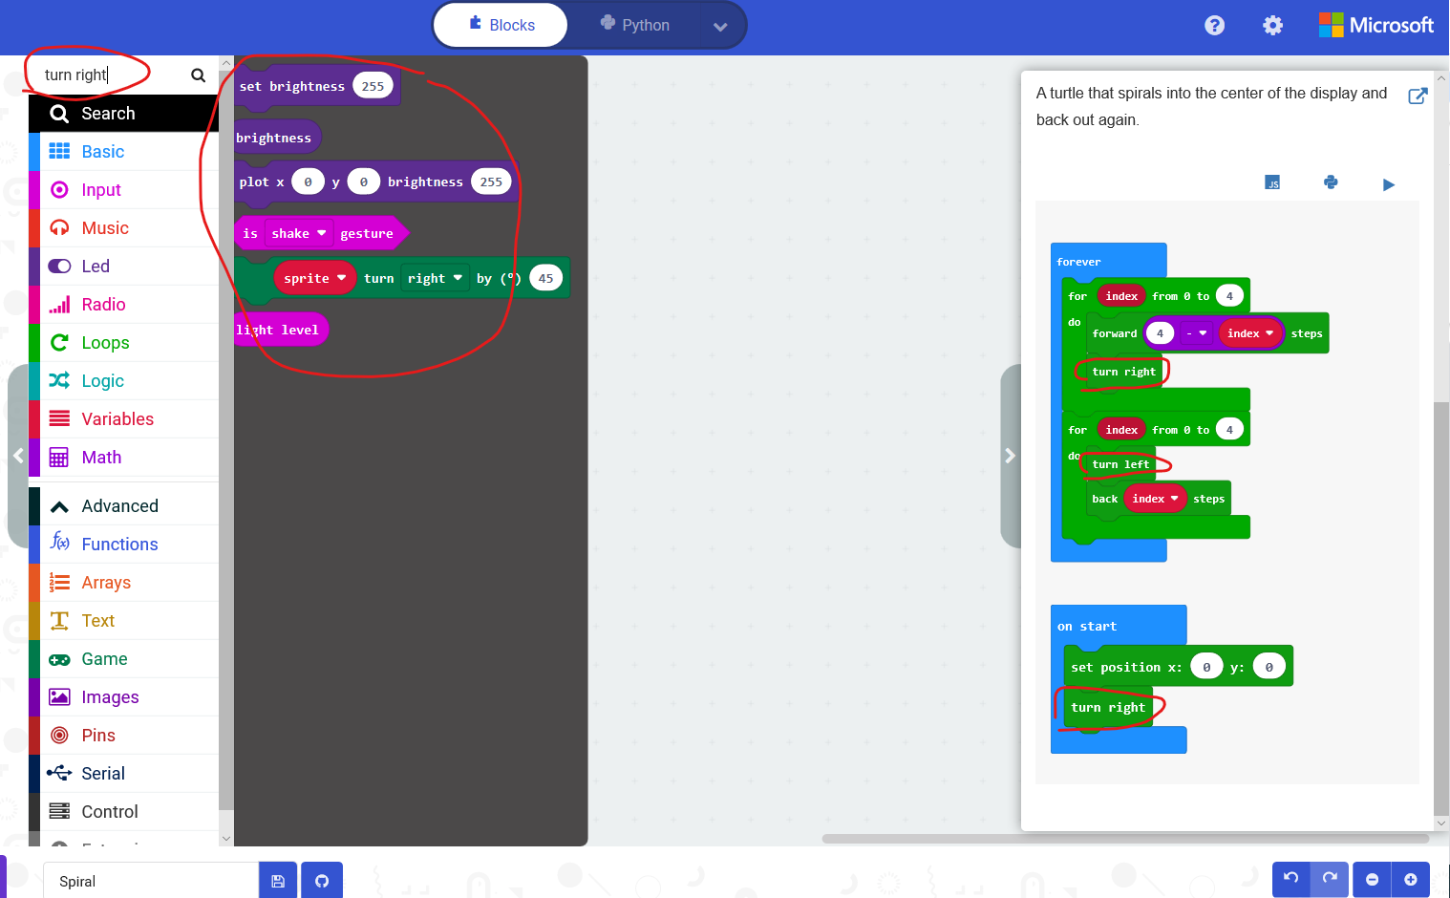Zoom in on the workspace with the plus icon
Viewport: 1450px width, 898px height.
(x=1412, y=879)
